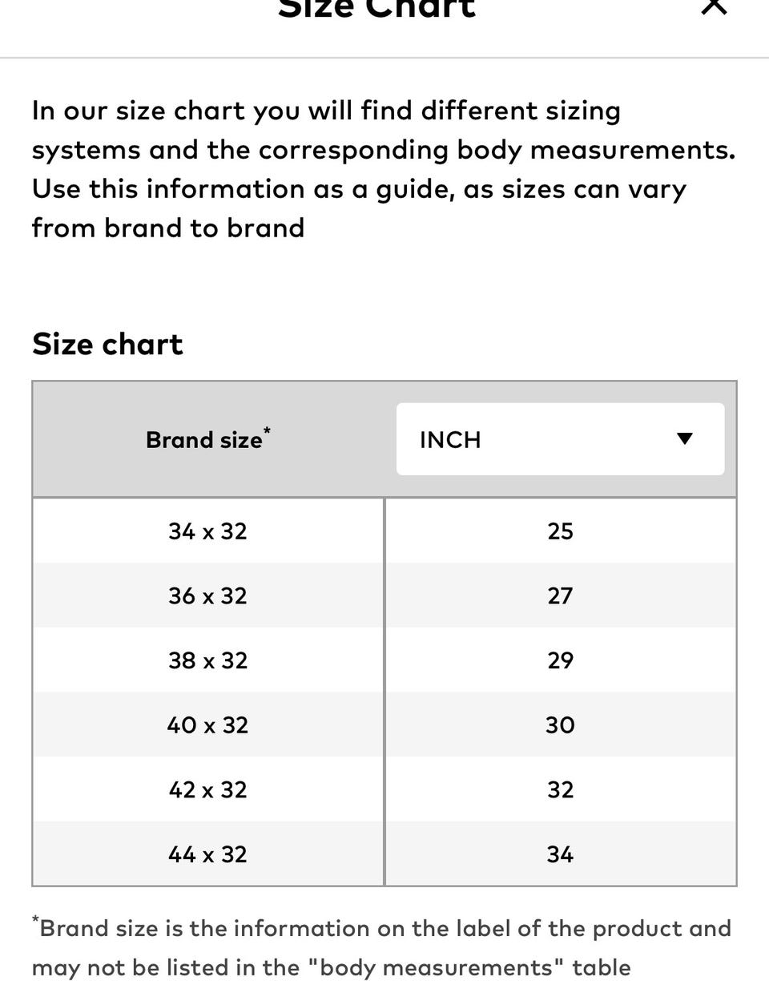Click the 30 inch measurement cell

click(560, 725)
